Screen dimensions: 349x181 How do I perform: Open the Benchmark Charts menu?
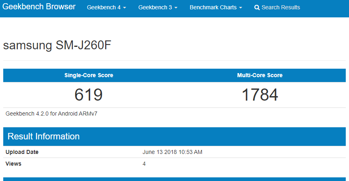pyautogui.click(x=216, y=7)
